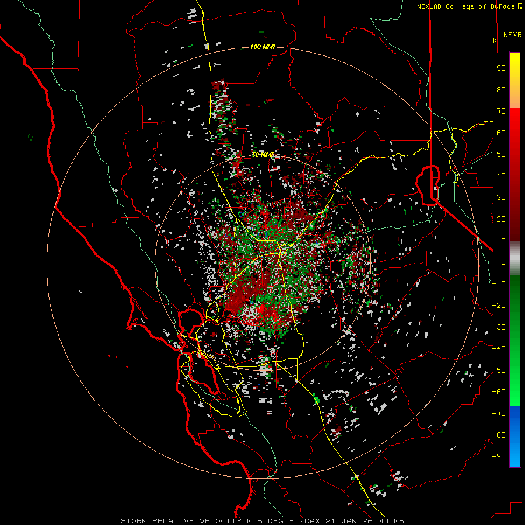The width and height of the screenshot is (525, 525).
Task: Click the blue bottom segment of the color bar
Action: click(x=515, y=436)
